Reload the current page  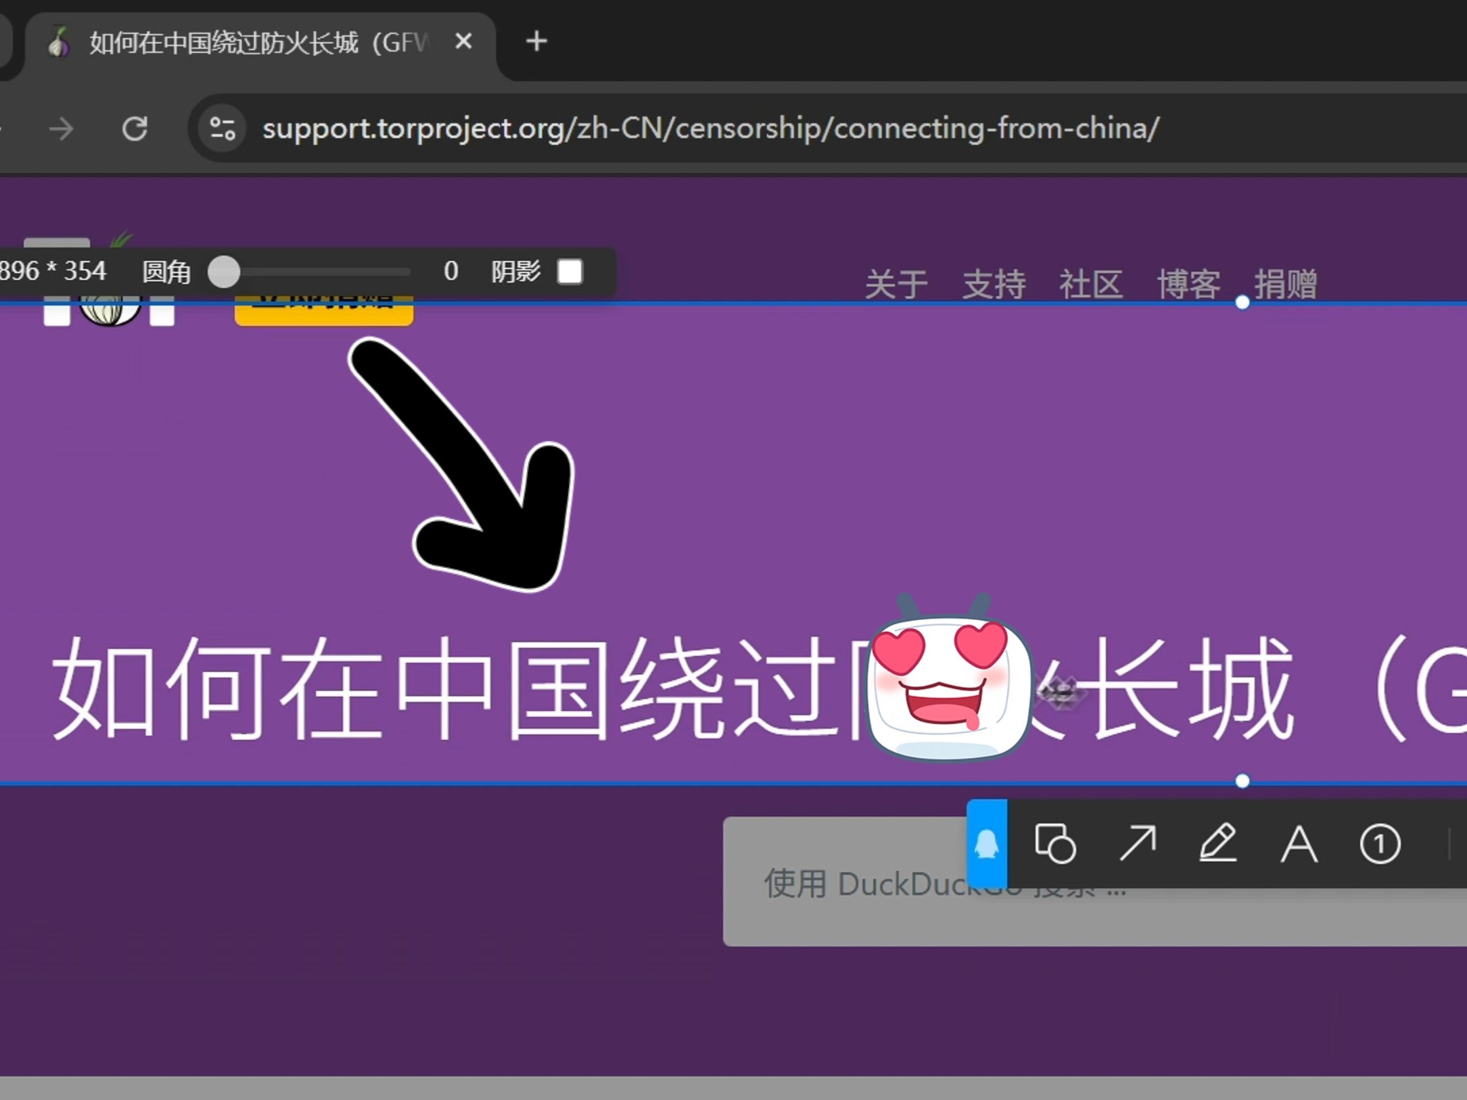(135, 128)
